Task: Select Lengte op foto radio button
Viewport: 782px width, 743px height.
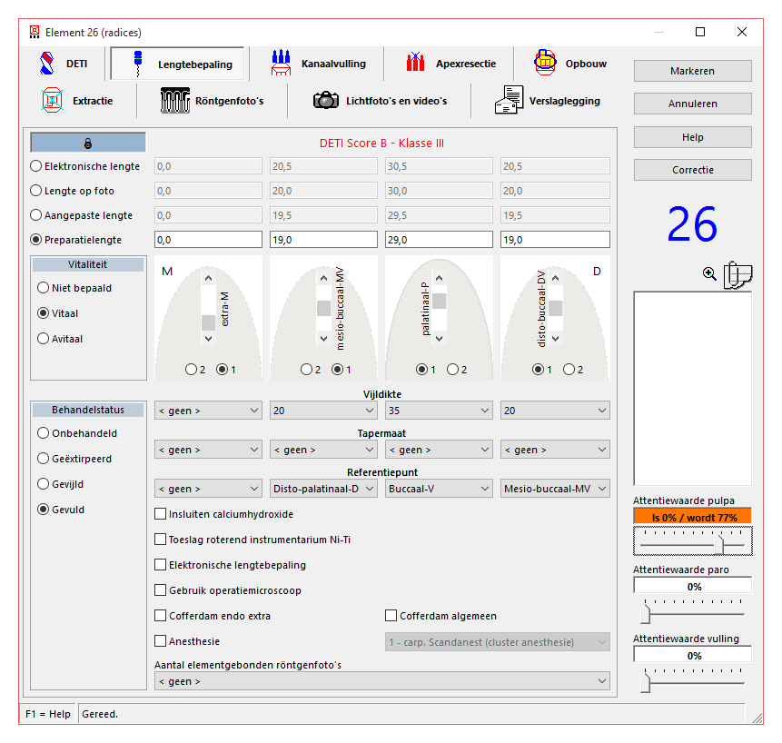Action: [36, 191]
